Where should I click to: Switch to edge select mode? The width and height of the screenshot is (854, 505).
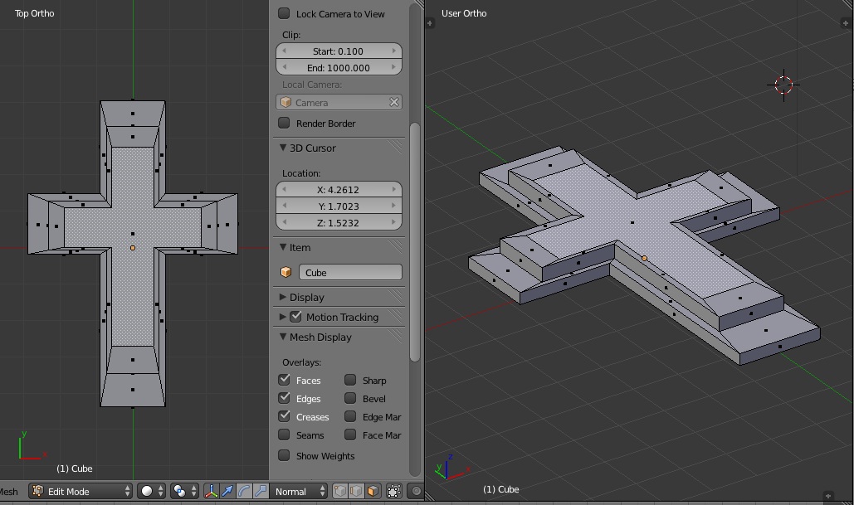356,491
